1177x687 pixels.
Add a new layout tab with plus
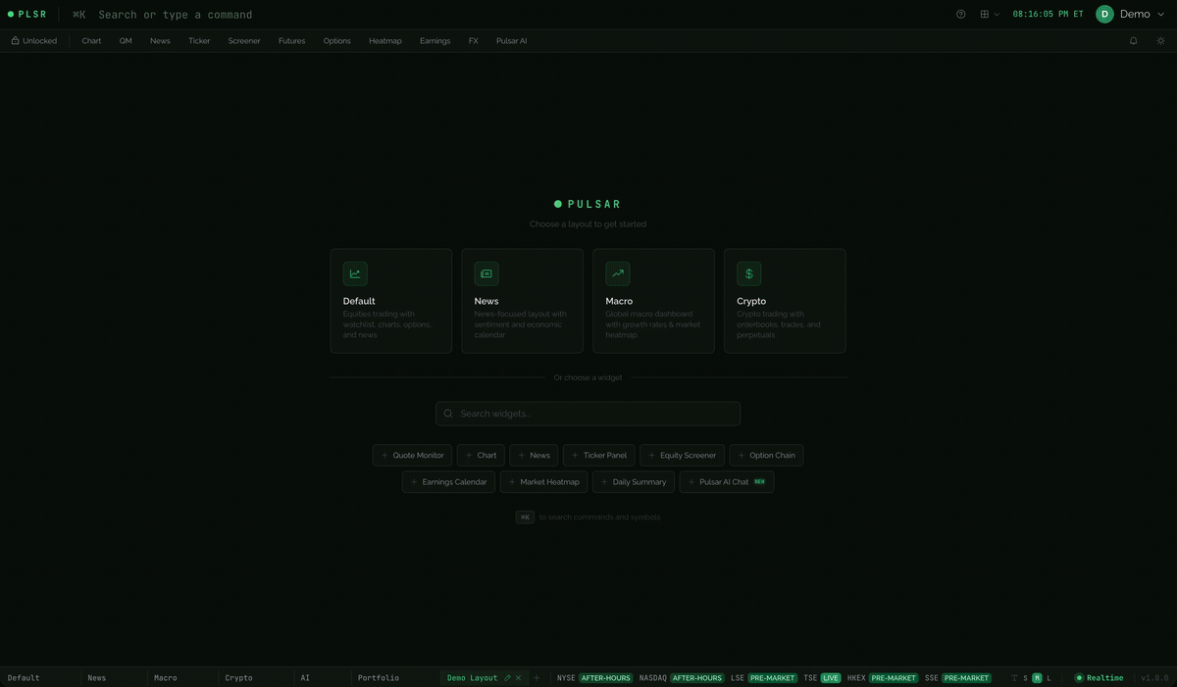tap(537, 678)
